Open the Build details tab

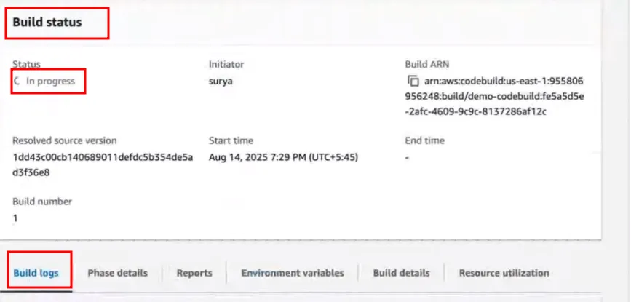pos(401,273)
